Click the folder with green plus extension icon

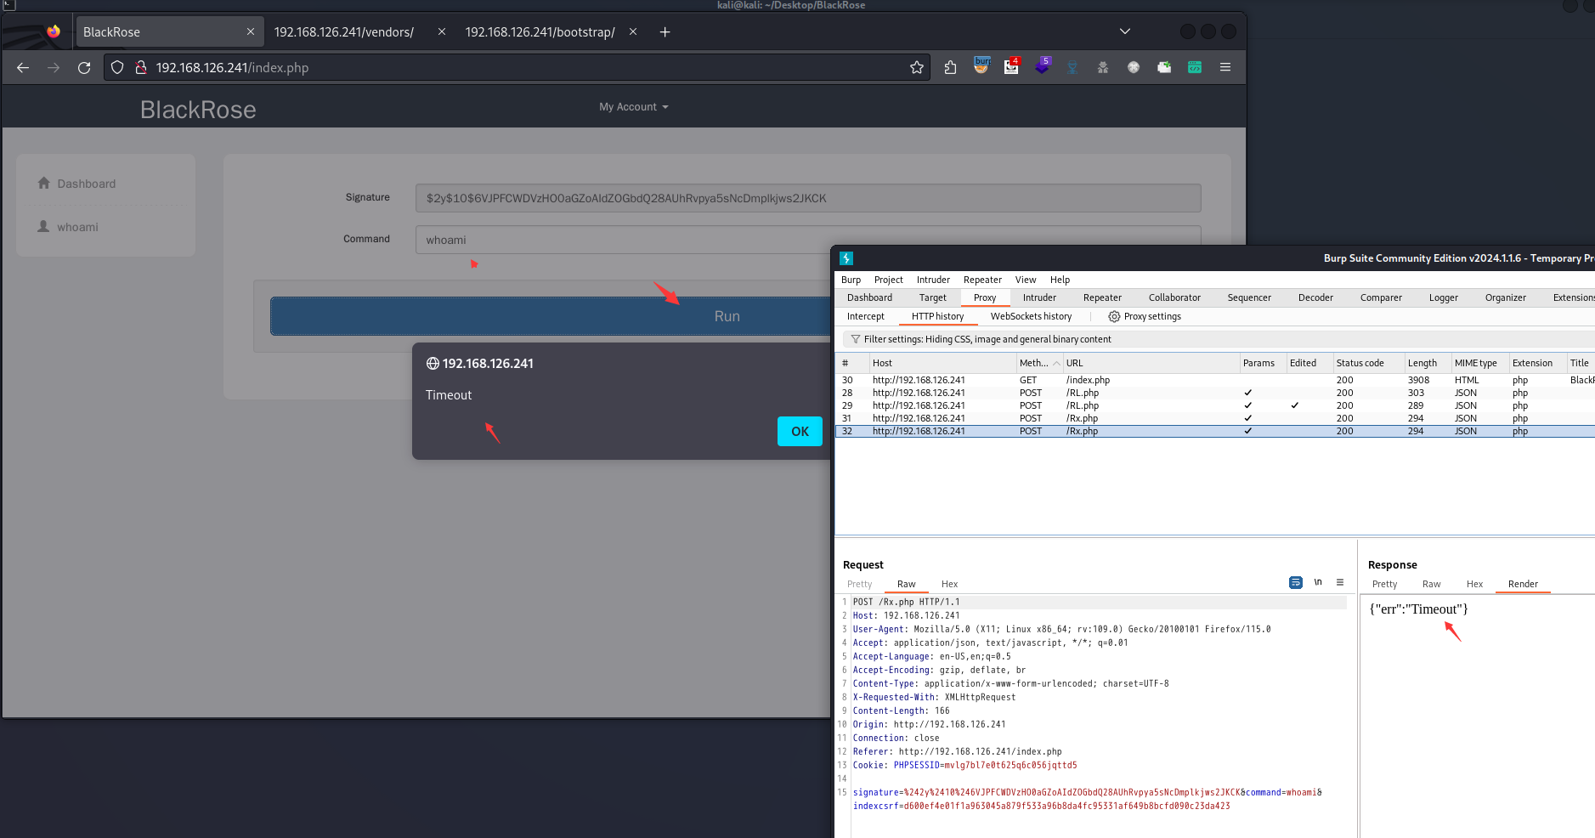[x=1164, y=67]
